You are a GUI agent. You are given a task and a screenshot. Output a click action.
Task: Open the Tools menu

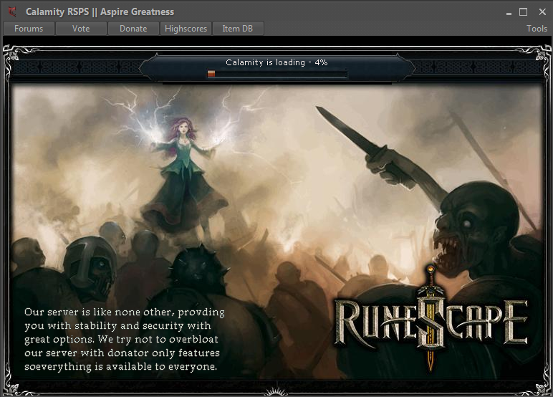[537, 29]
